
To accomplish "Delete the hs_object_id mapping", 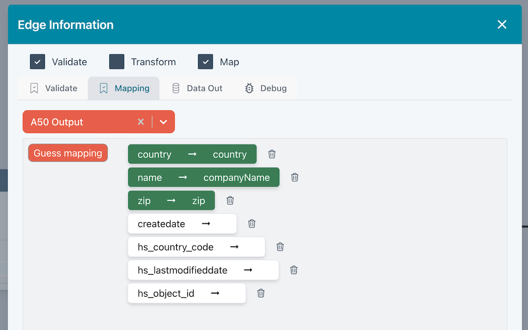I will point(261,293).
